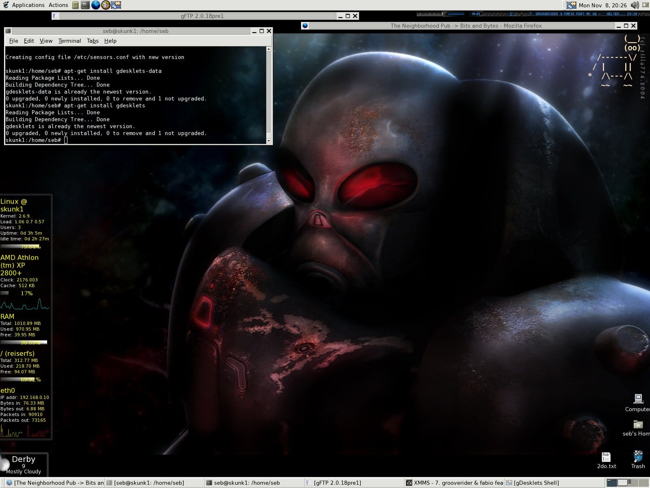The width and height of the screenshot is (650, 488).
Task: Switch to The Neighborhood Pub Firefox taskbar button
Action: pyautogui.click(x=55, y=483)
